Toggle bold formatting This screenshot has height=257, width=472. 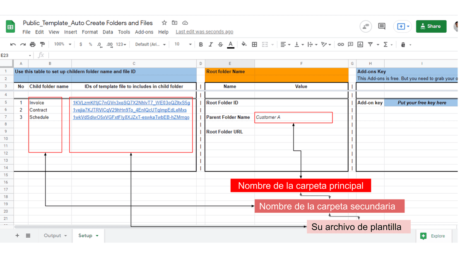pos(201,45)
